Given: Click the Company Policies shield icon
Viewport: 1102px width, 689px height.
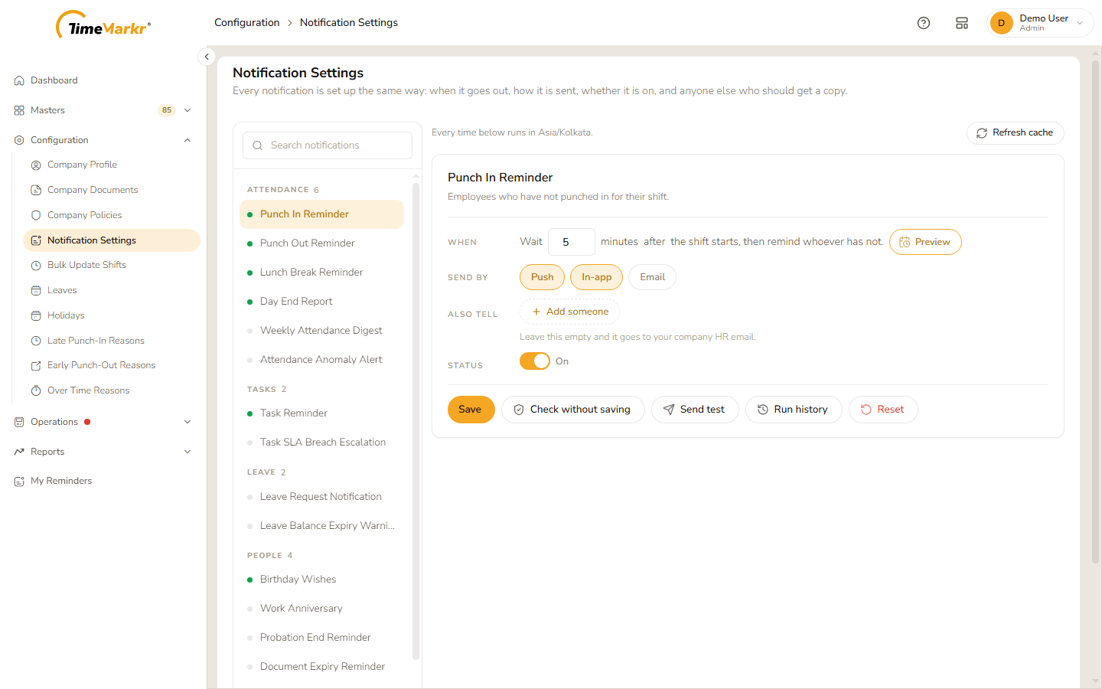Looking at the screenshot, I should tap(36, 215).
